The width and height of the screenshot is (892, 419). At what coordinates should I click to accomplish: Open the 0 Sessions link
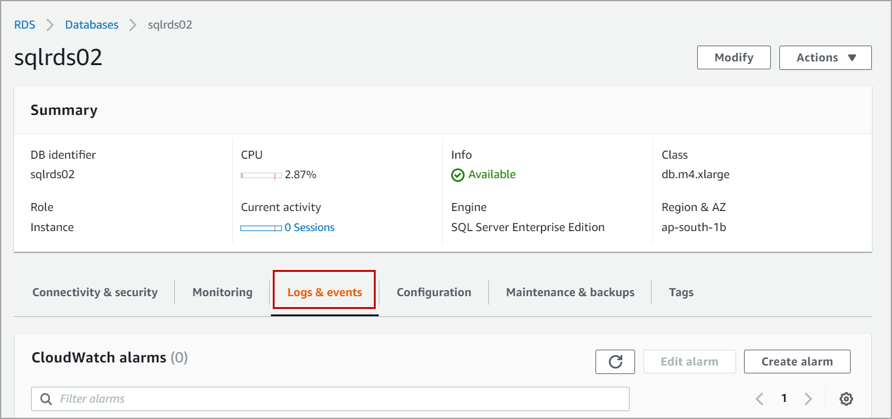pos(309,227)
